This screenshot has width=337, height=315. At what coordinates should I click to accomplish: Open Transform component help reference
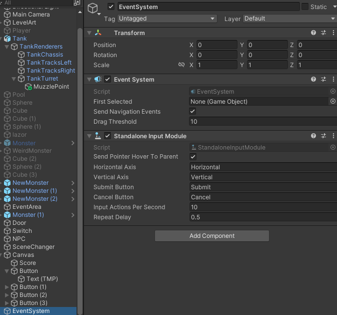click(x=313, y=33)
